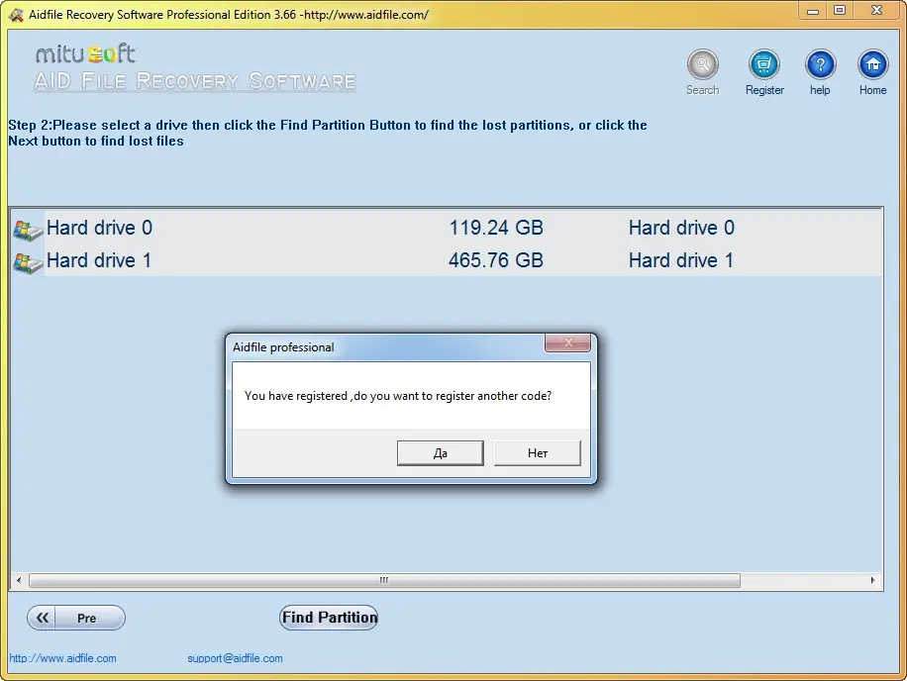Go to the Home icon
Screen dimensions: 907x681
pyautogui.click(x=873, y=64)
